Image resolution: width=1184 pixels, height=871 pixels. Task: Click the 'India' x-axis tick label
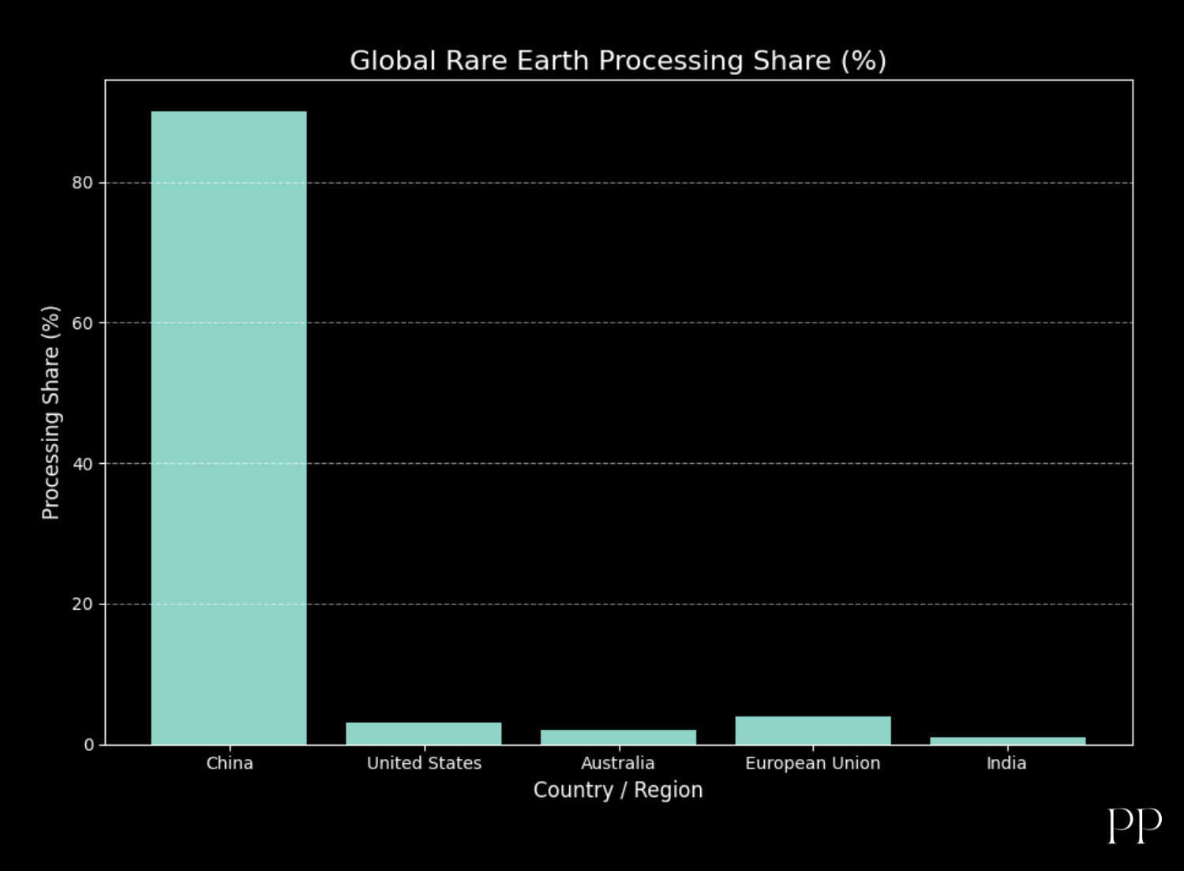1006,763
